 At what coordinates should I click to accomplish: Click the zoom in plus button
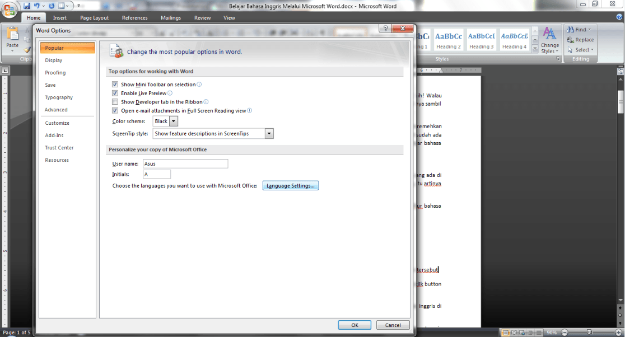pos(619,333)
